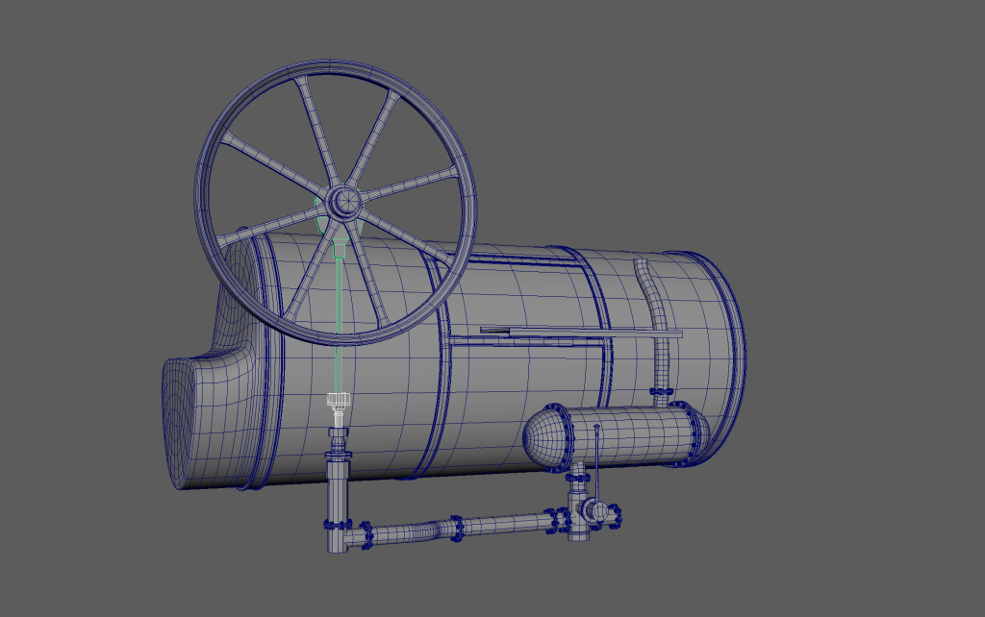Click the flywheel's outer rim at top
The height and width of the screenshot is (617, 985).
coord(337,68)
